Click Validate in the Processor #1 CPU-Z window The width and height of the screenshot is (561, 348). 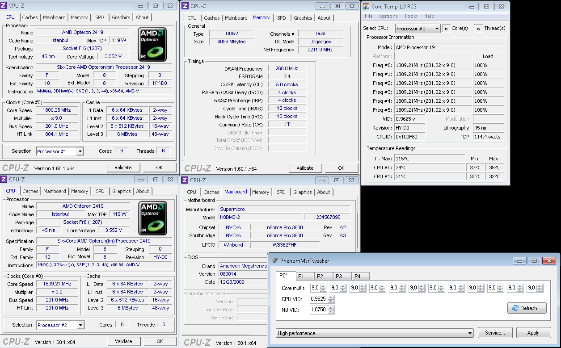point(123,168)
